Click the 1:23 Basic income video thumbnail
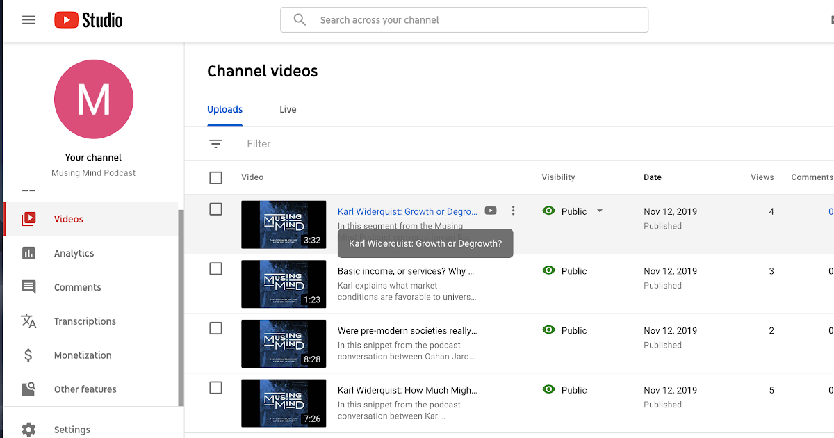The width and height of the screenshot is (834, 438). (284, 284)
